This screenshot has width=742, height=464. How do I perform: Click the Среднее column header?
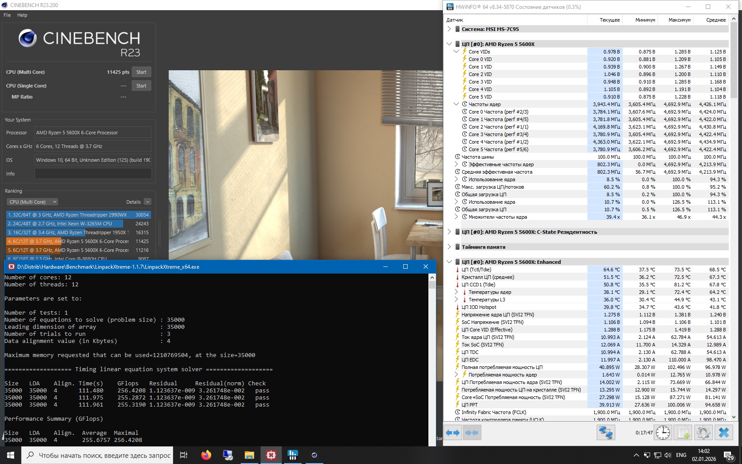coord(711,20)
